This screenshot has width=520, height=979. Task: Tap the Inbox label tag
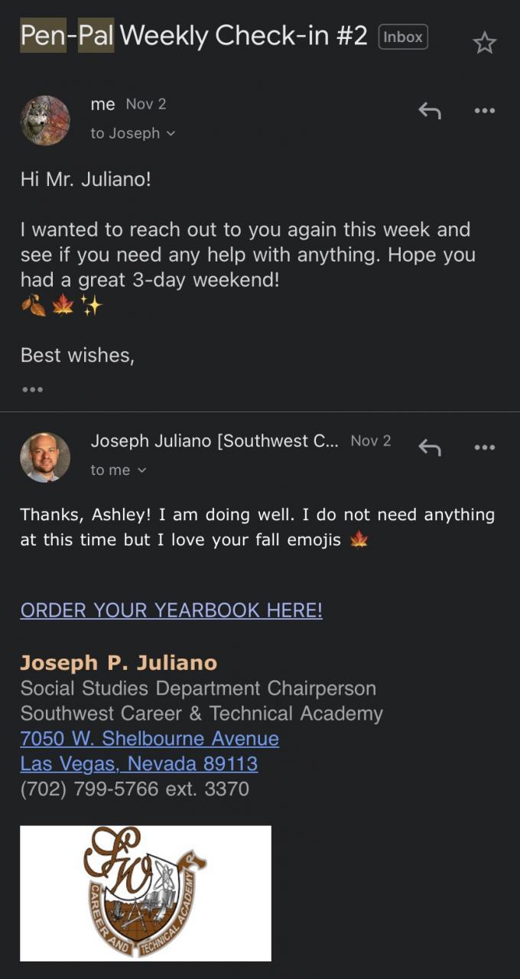pos(403,37)
